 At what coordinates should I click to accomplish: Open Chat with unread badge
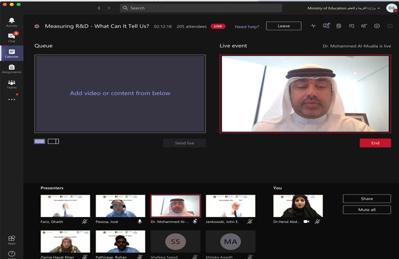[11, 37]
